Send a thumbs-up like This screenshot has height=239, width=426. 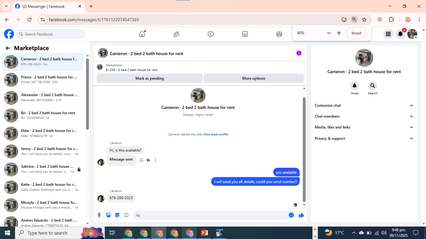301,215
